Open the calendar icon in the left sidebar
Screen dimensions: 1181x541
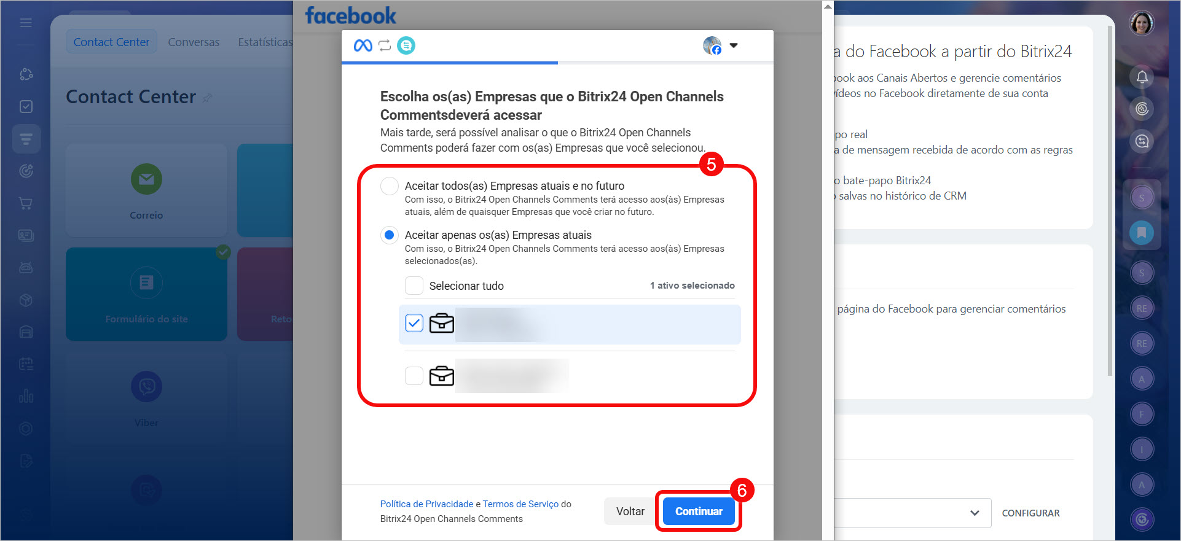pyautogui.click(x=26, y=364)
